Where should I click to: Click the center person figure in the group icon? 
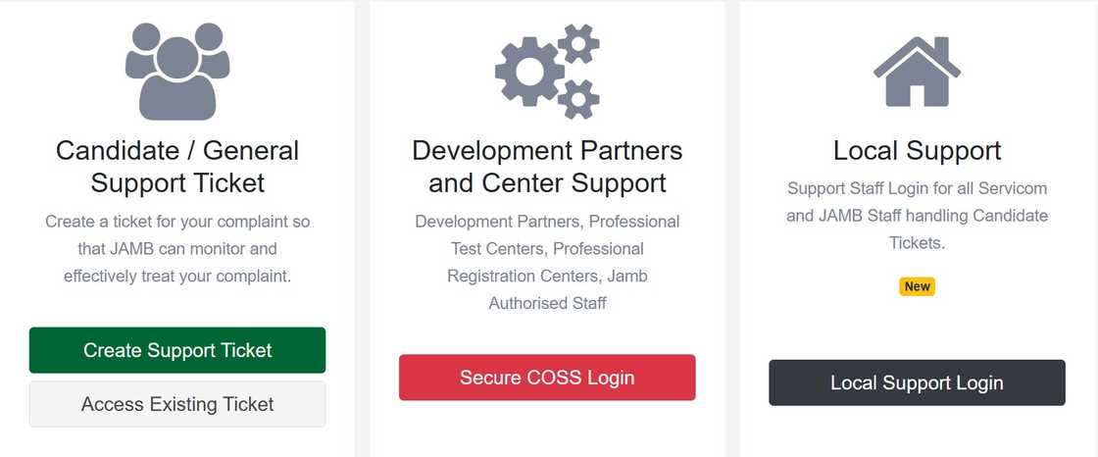[177, 78]
